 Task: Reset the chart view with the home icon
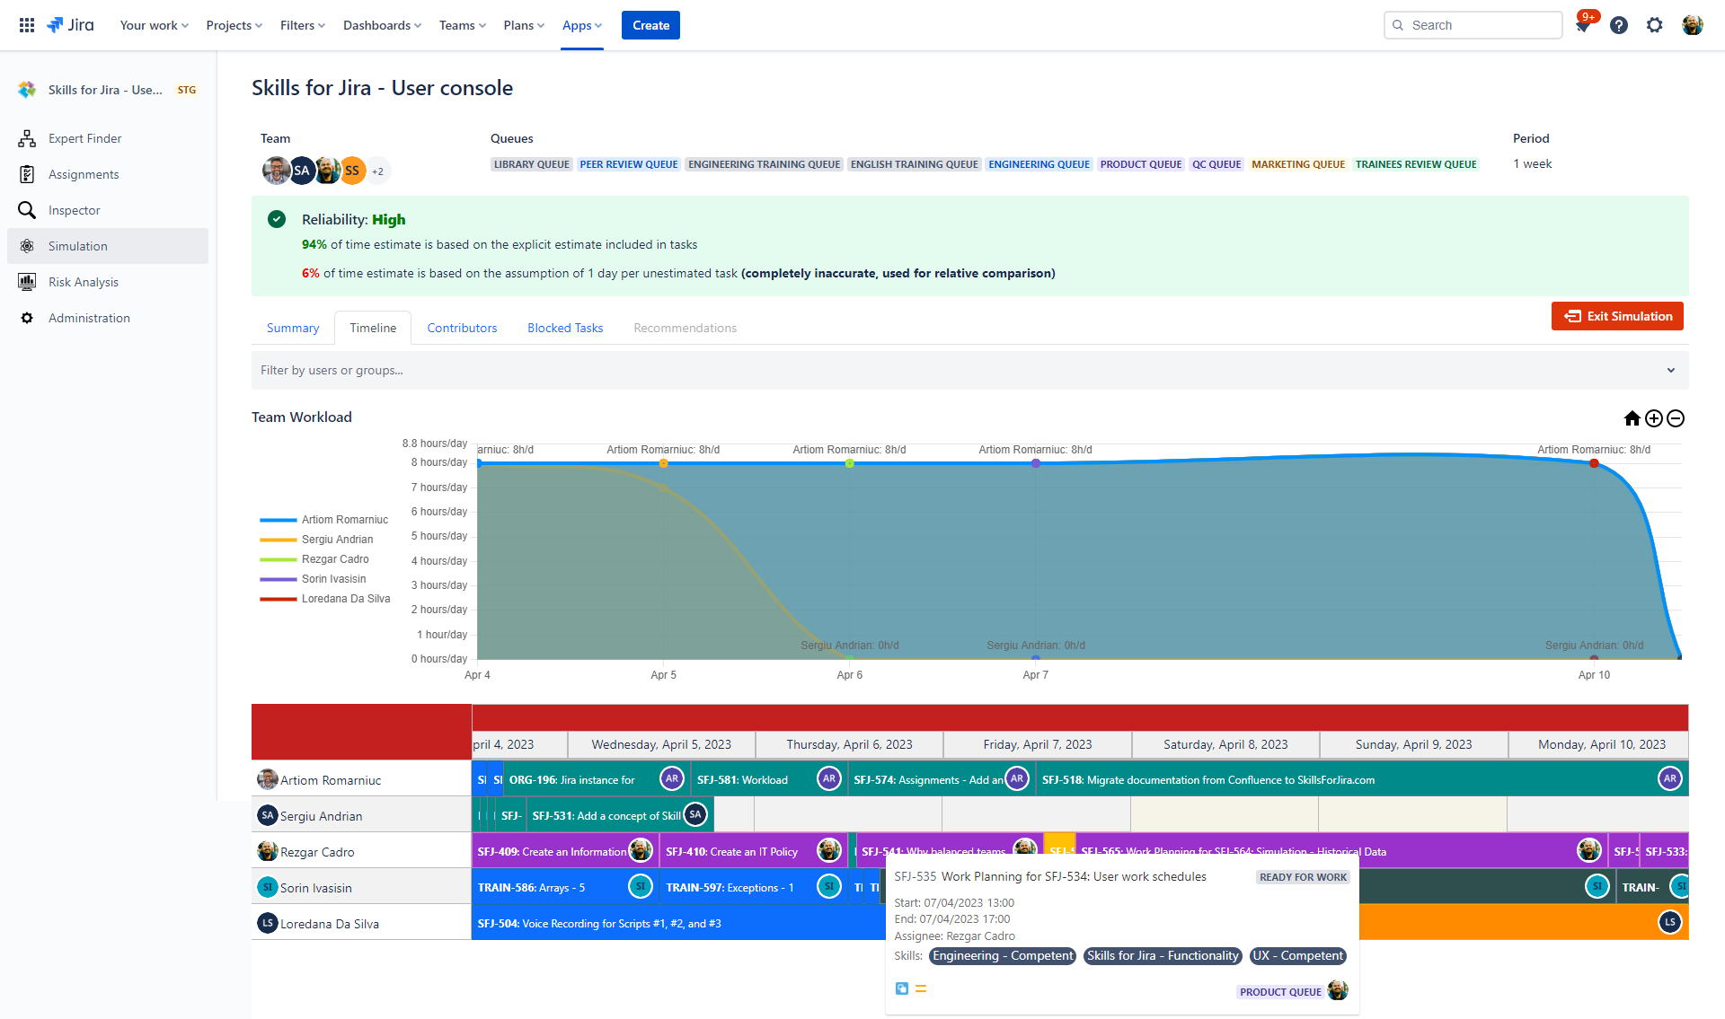click(x=1632, y=417)
